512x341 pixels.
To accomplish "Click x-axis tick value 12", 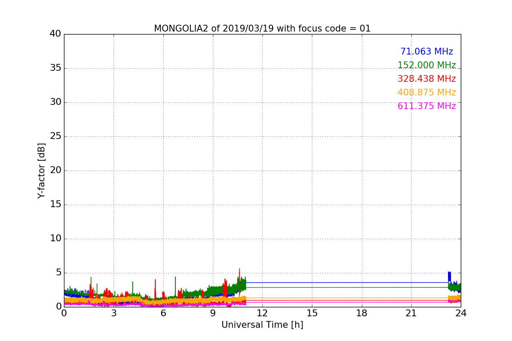I will pos(262,313).
